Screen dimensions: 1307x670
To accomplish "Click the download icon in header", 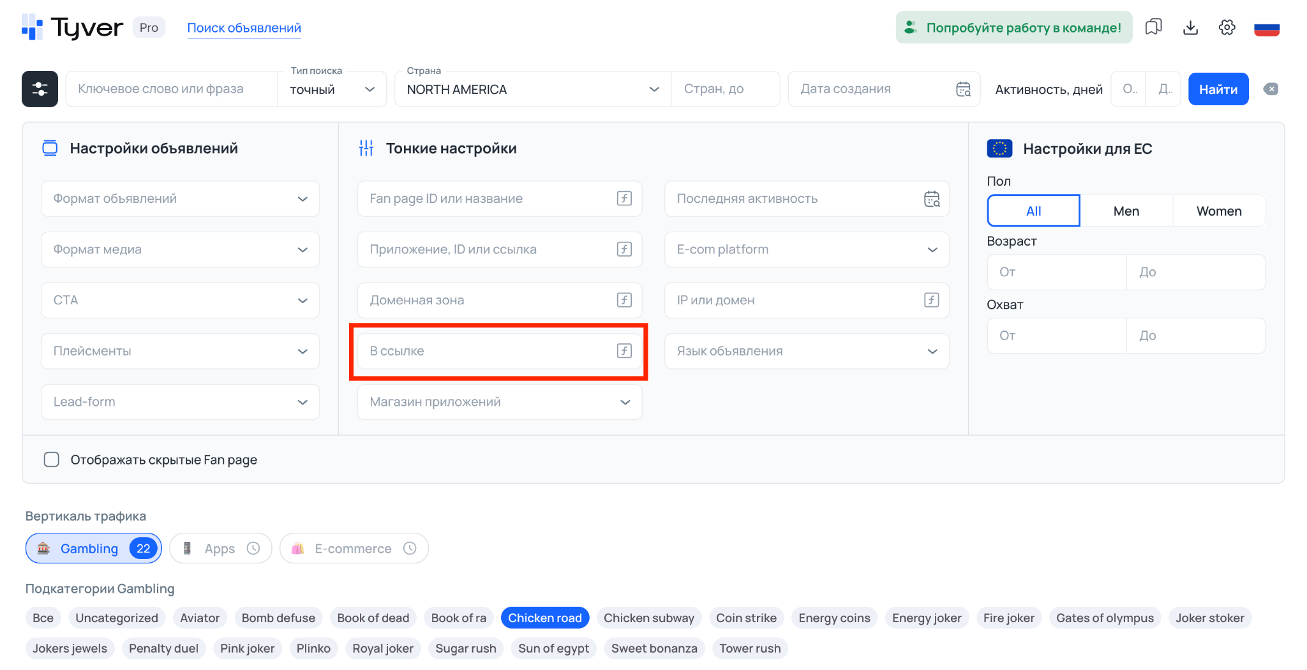I will pyautogui.click(x=1190, y=27).
